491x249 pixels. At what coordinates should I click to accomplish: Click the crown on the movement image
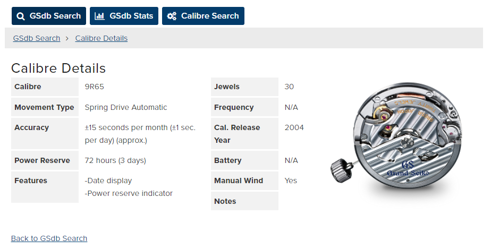click(x=340, y=169)
